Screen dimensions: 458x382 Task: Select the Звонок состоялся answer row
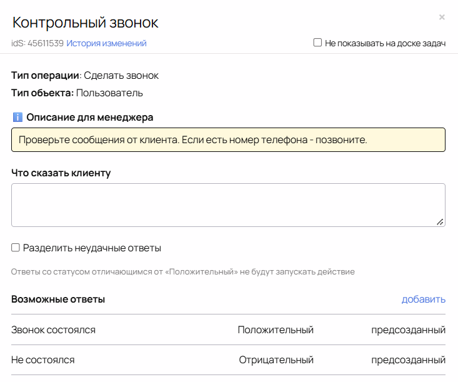[229, 329]
